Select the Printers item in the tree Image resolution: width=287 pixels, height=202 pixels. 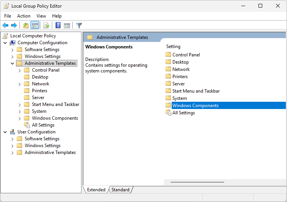click(40, 91)
